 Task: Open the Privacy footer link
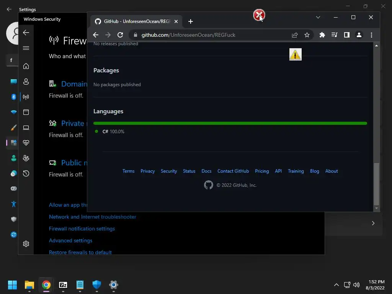[147, 171]
